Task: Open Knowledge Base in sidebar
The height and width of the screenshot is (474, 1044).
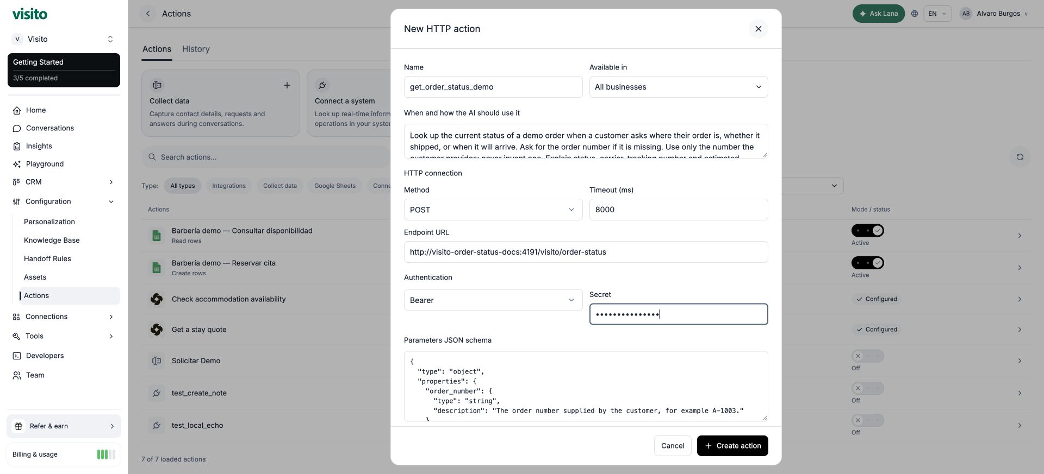Action: [52, 240]
